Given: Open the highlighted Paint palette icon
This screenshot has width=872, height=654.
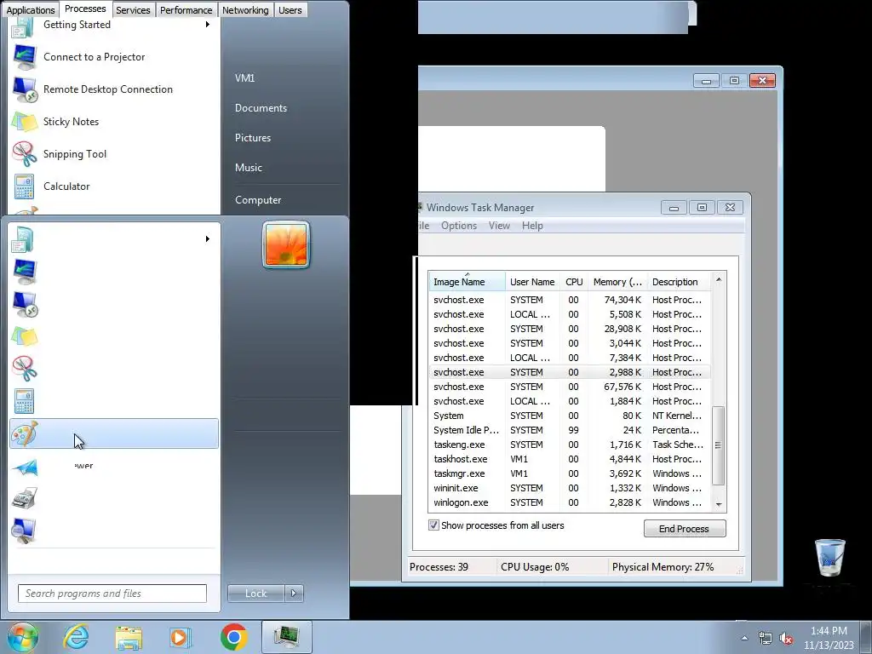Looking at the screenshot, I should click(x=25, y=433).
